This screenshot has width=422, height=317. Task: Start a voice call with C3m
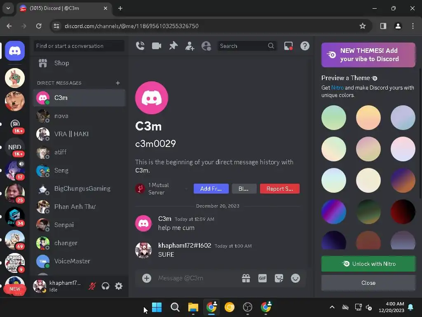(140, 46)
